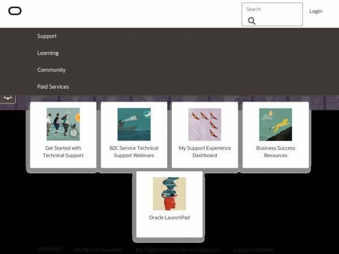The height and width of the screenshot is (254, 339).
Task: Click the Login link
Action: coord(316,11)
